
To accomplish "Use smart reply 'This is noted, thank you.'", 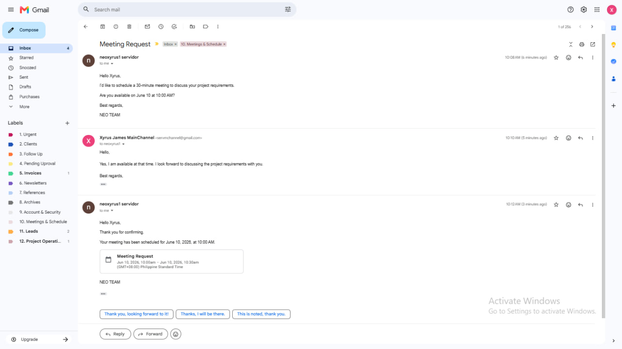I will point(261,314).
